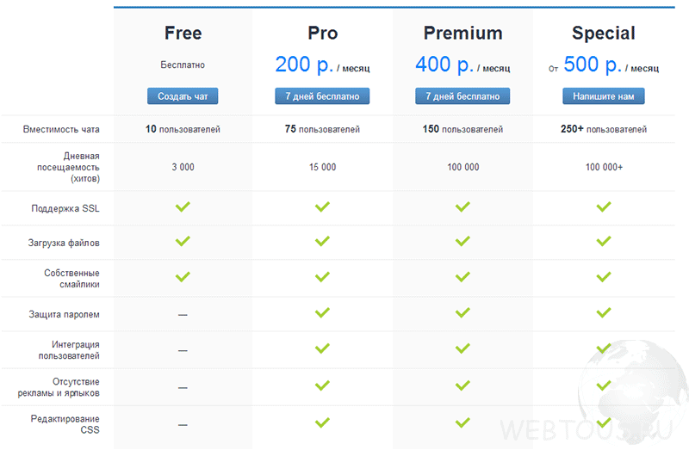Click the Special plan password protection checkmark
Viewport: 689px width, 450px height.
[x=604, y=312]
